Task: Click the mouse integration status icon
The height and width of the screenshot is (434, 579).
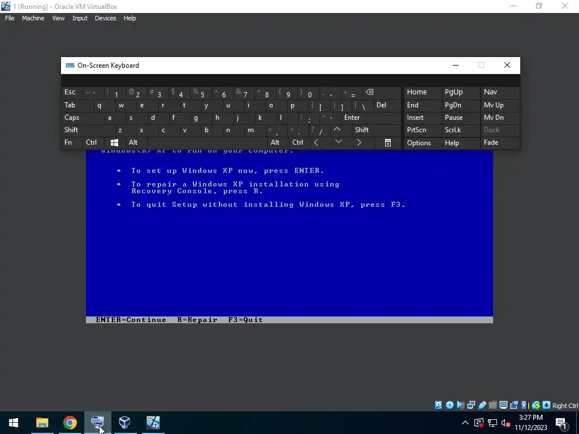Action: (x=536, y=405)
